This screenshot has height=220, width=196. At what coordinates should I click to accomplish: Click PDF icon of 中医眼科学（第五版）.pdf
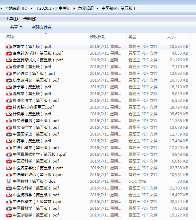(x=9, y=208)
